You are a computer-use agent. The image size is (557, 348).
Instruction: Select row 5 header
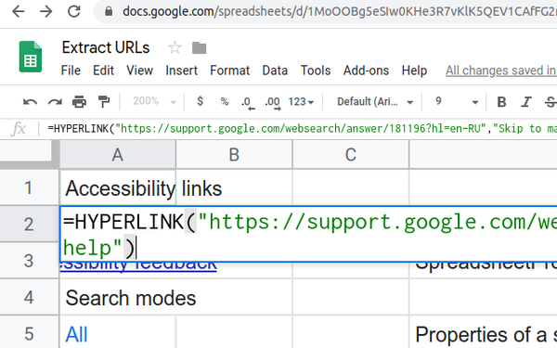tap(29, 333)
